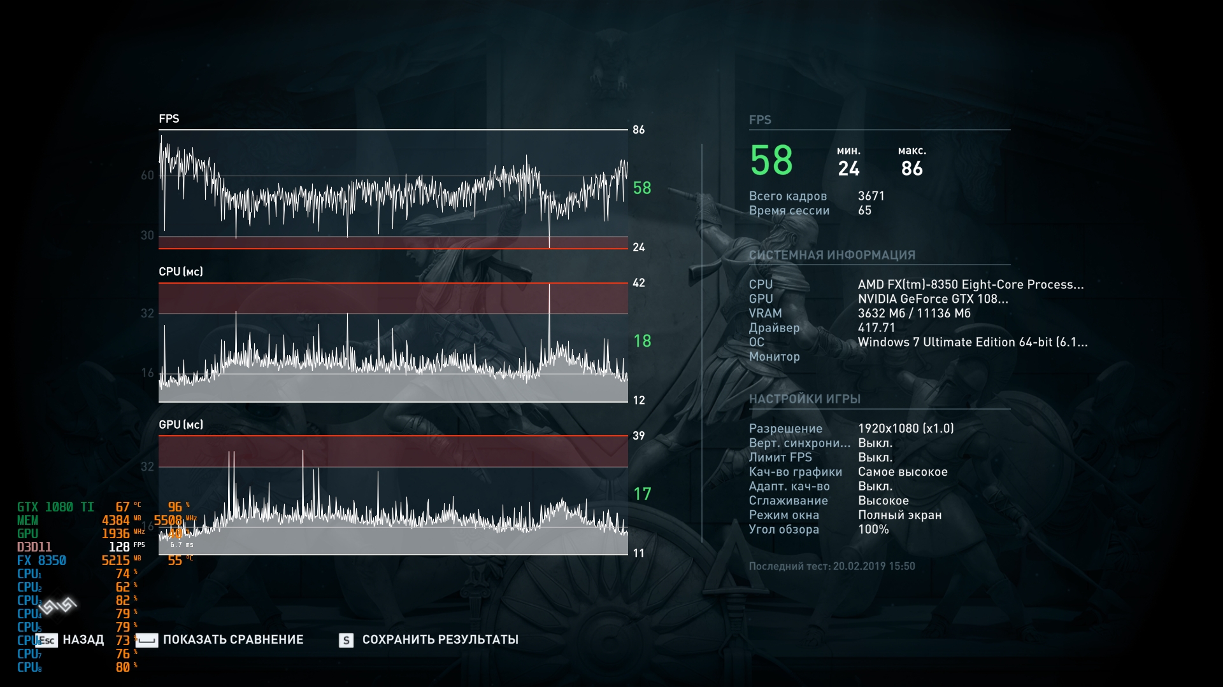Screen dimensions: 1223x687
Task: Click the GPU (мс) graph area
Action: point(393,496)
